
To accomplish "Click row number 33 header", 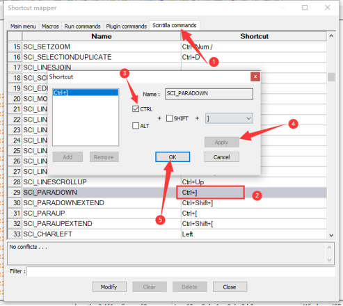I will click(x=15, y=234).
